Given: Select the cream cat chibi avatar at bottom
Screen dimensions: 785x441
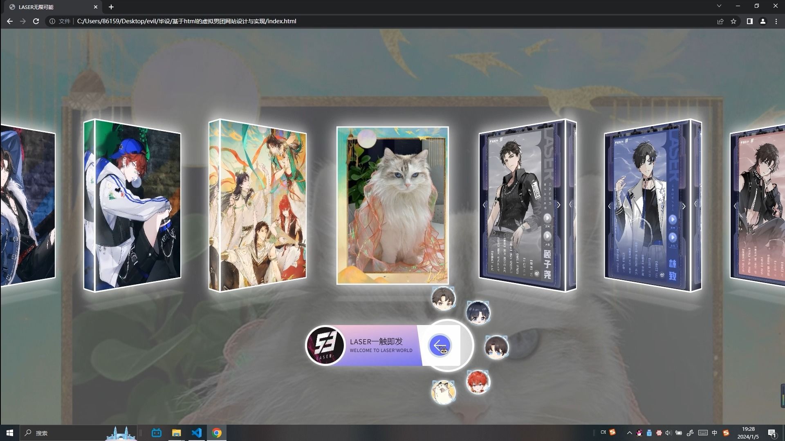Looking at the screenshot, I should [x=444, y=392].
